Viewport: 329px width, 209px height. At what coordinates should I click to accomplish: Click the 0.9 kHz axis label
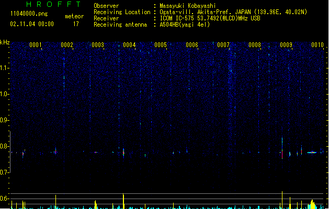coord(4,120)
